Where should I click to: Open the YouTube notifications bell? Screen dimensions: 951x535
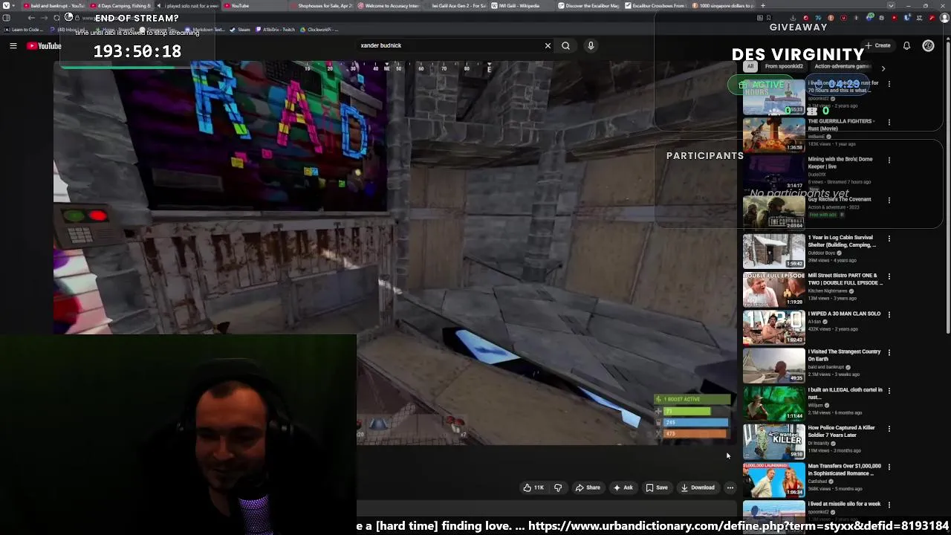pyautogui.click(x=906, y=45)
